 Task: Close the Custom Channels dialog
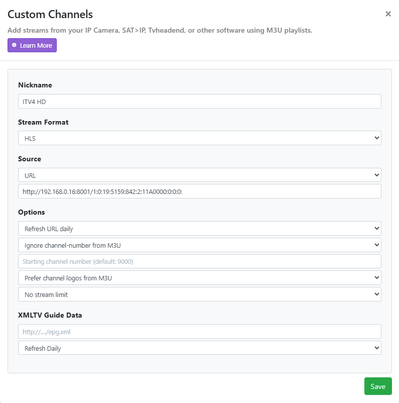[x=388, y=14]
